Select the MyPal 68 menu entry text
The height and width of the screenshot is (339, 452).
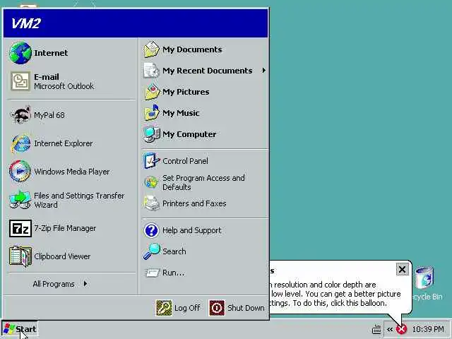coord(49,115)
